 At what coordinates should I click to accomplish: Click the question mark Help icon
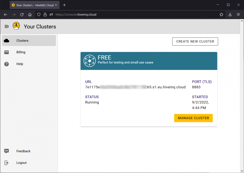(6, 64)
